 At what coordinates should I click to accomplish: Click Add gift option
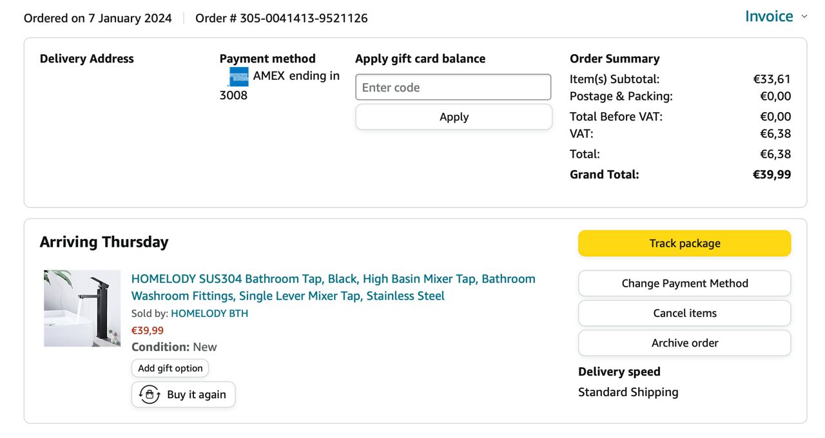coord(170,368)
